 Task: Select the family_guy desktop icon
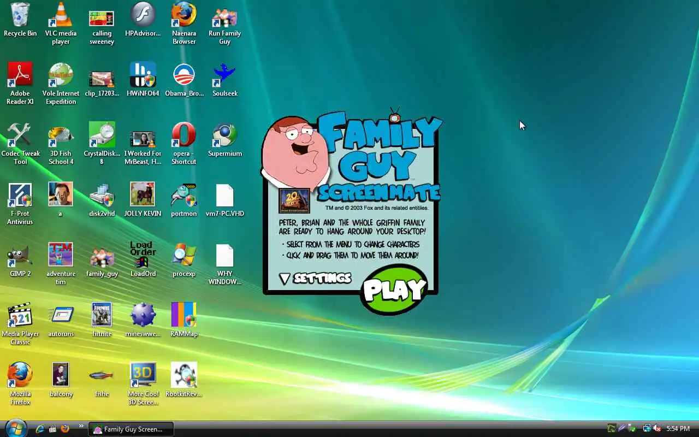102,261
